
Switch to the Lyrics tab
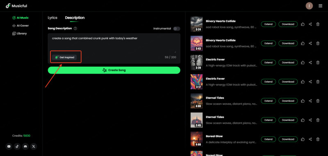click(52, 18)
